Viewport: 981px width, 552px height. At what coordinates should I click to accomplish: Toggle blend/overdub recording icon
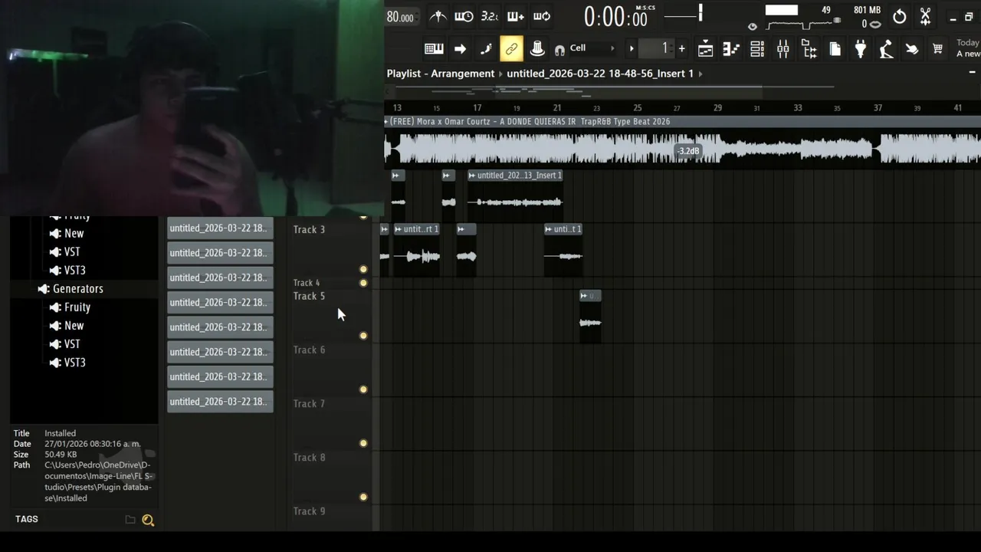tap(516, 16)
